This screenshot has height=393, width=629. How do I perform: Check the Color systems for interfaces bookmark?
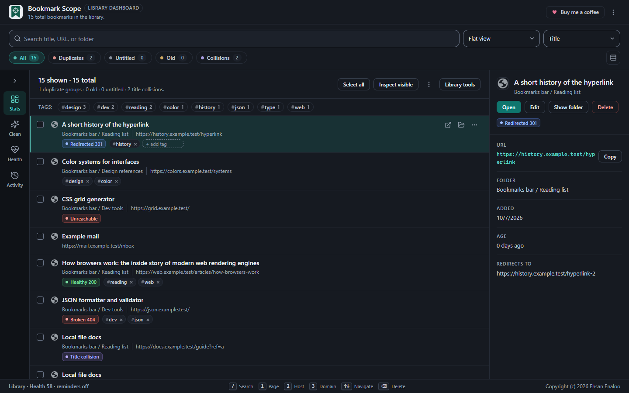click(40, 162)
